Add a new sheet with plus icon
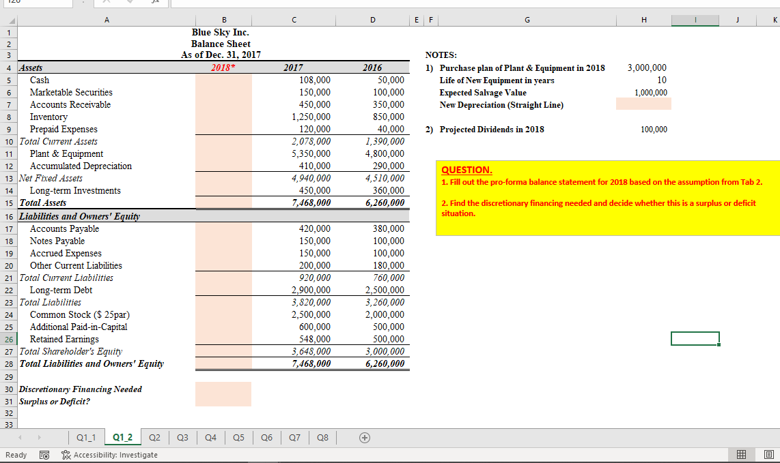 click(x=365, y=438)
